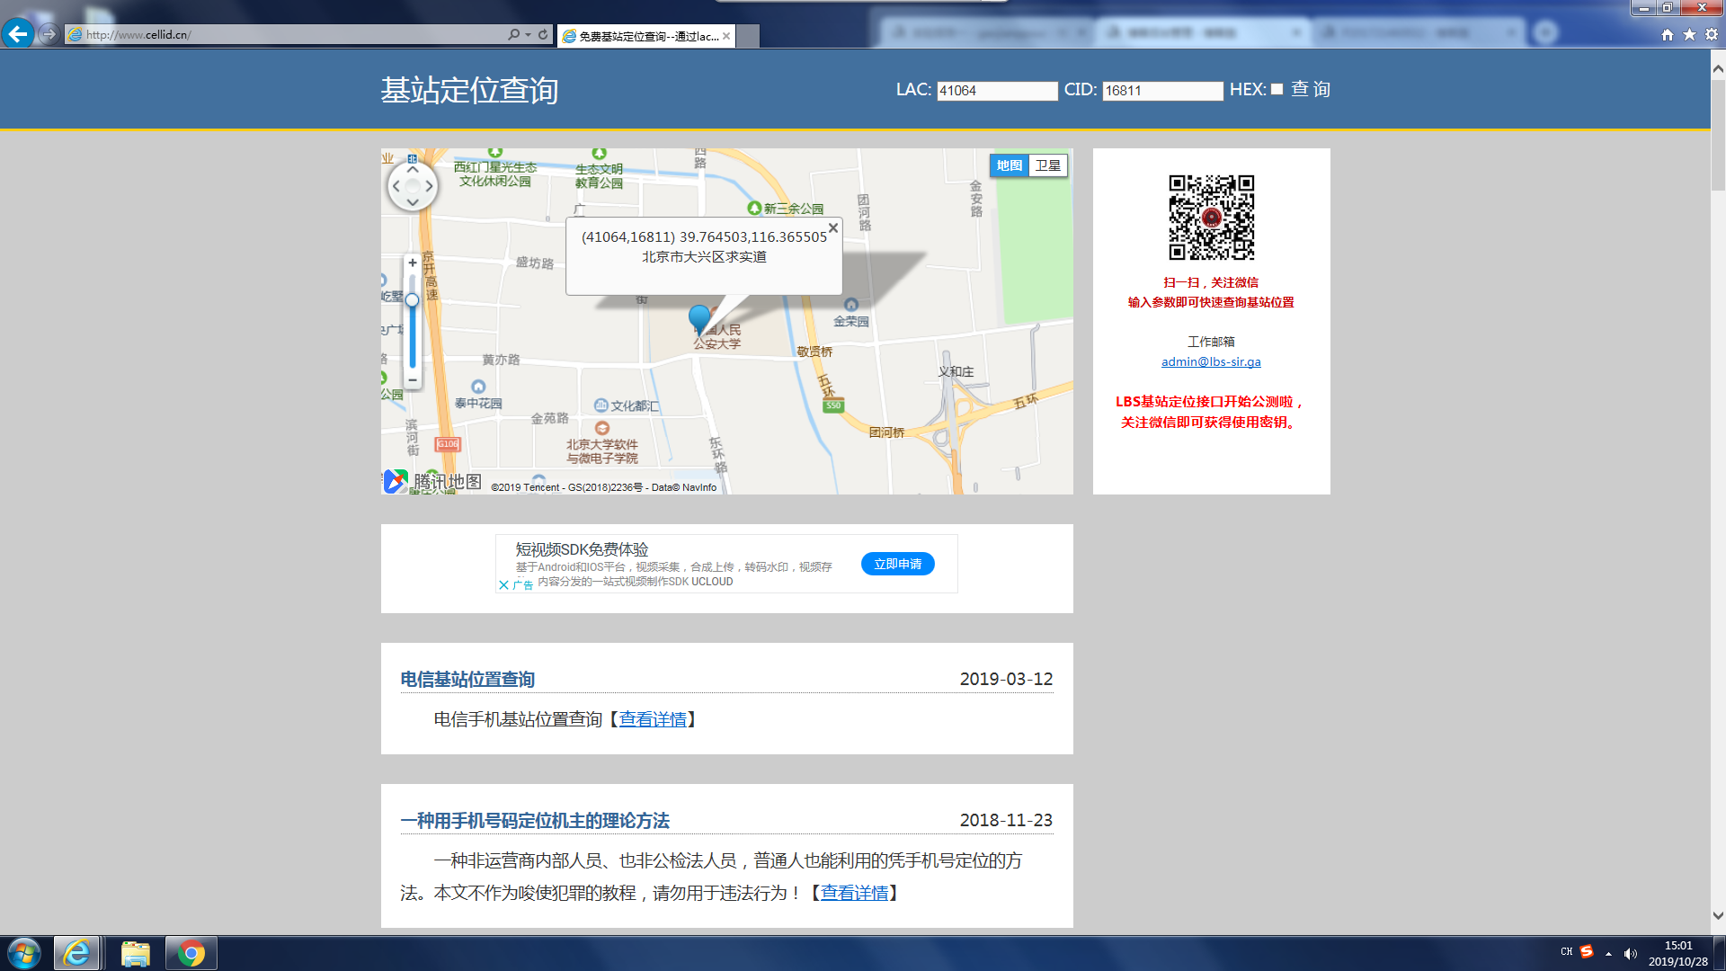Pan map right with the east arrow
Image resolution: width=1726 pixels, height=971 pixels.
pos(430,187)
